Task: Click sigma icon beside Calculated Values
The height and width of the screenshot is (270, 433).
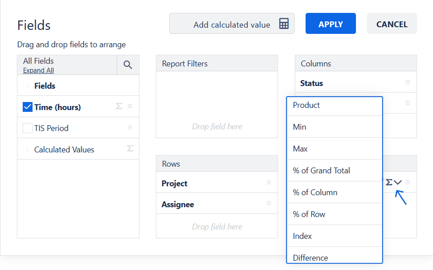Action: 130,148
